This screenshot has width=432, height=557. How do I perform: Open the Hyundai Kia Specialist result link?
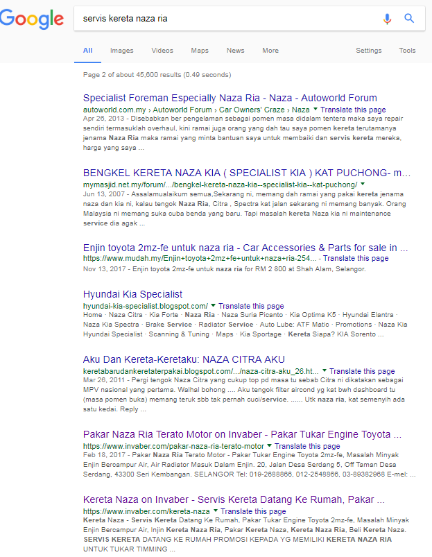pos(132,294)
